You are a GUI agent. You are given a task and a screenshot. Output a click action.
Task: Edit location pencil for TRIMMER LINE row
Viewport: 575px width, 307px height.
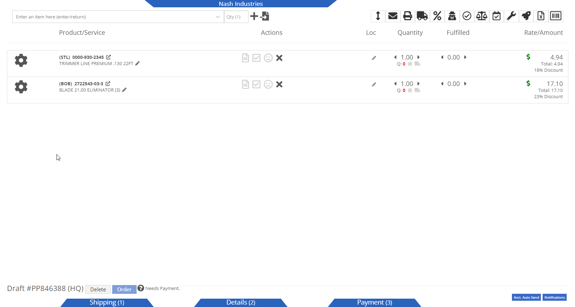(374, 58)
